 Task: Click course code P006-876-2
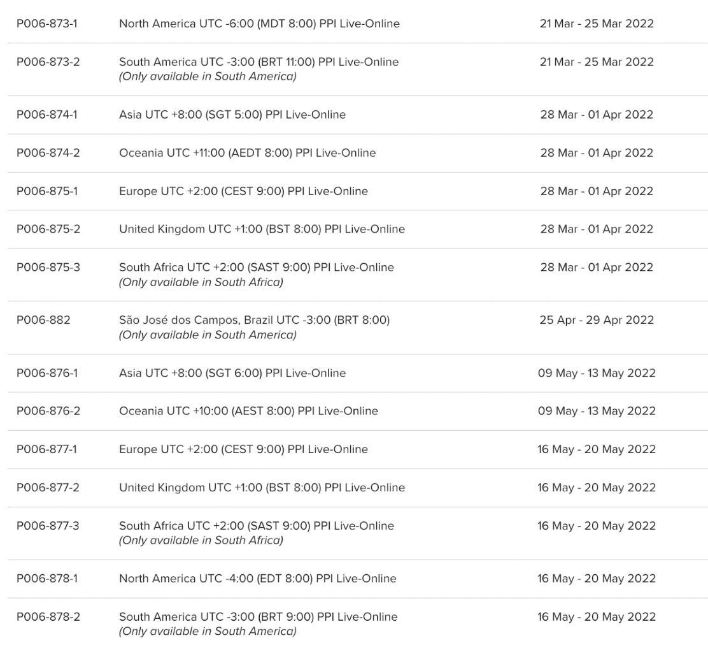click(x=48, y=411)
